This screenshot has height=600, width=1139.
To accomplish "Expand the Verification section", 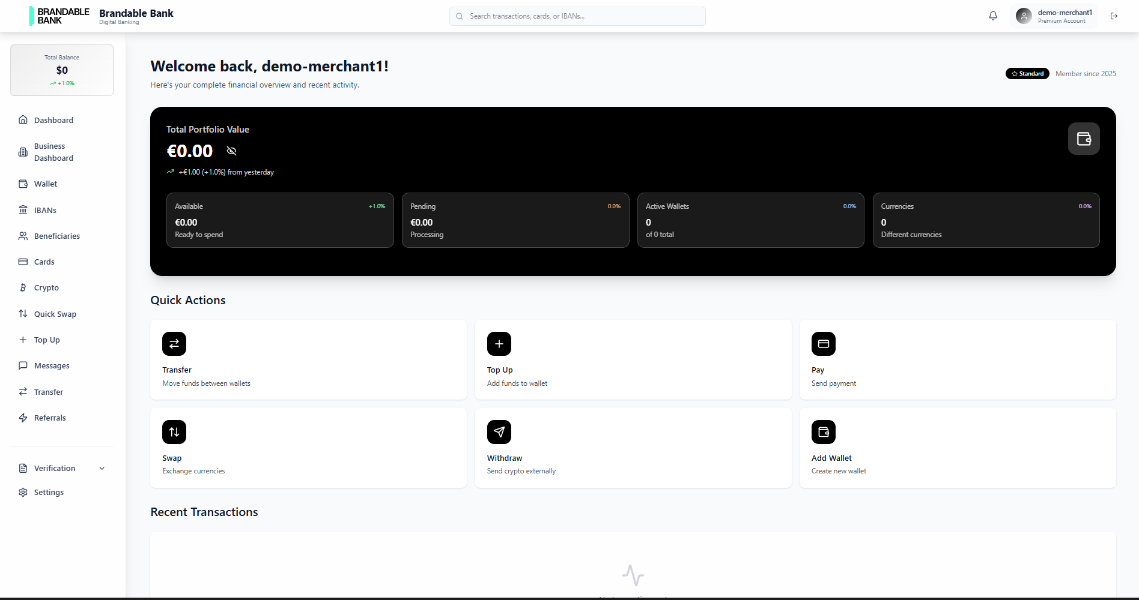I will [55, 468].
